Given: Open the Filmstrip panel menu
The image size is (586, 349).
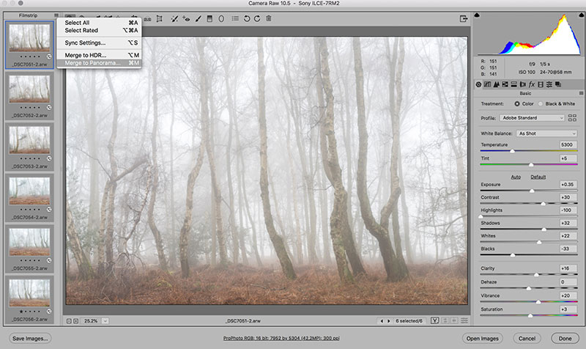Looking at the screenshot, I should (56, 15).
